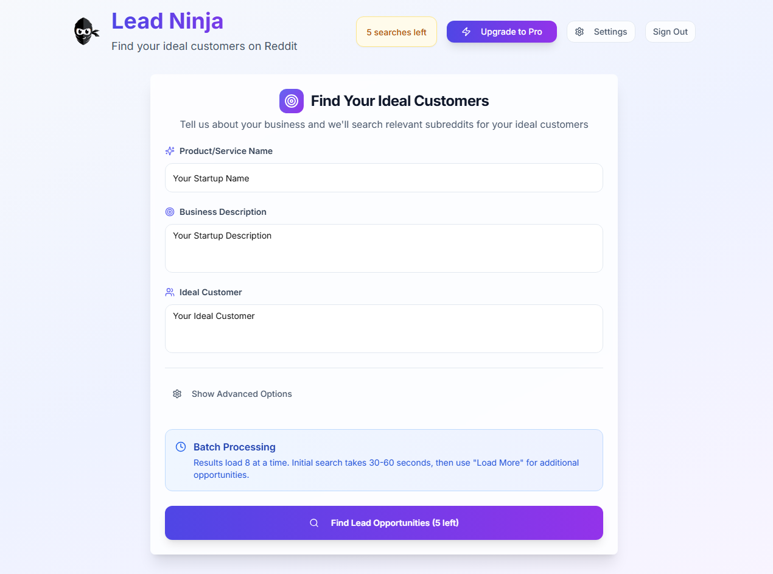Click the Lead Ninja logo icon

(x=86, y=31)
